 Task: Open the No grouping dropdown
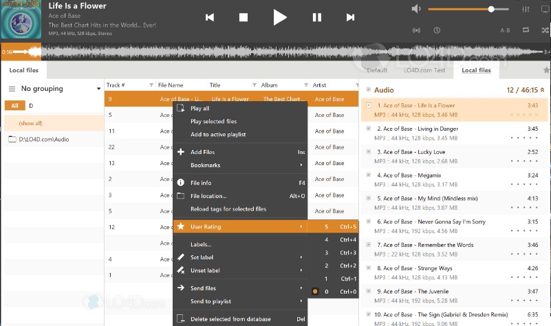[x=98, y=89]
